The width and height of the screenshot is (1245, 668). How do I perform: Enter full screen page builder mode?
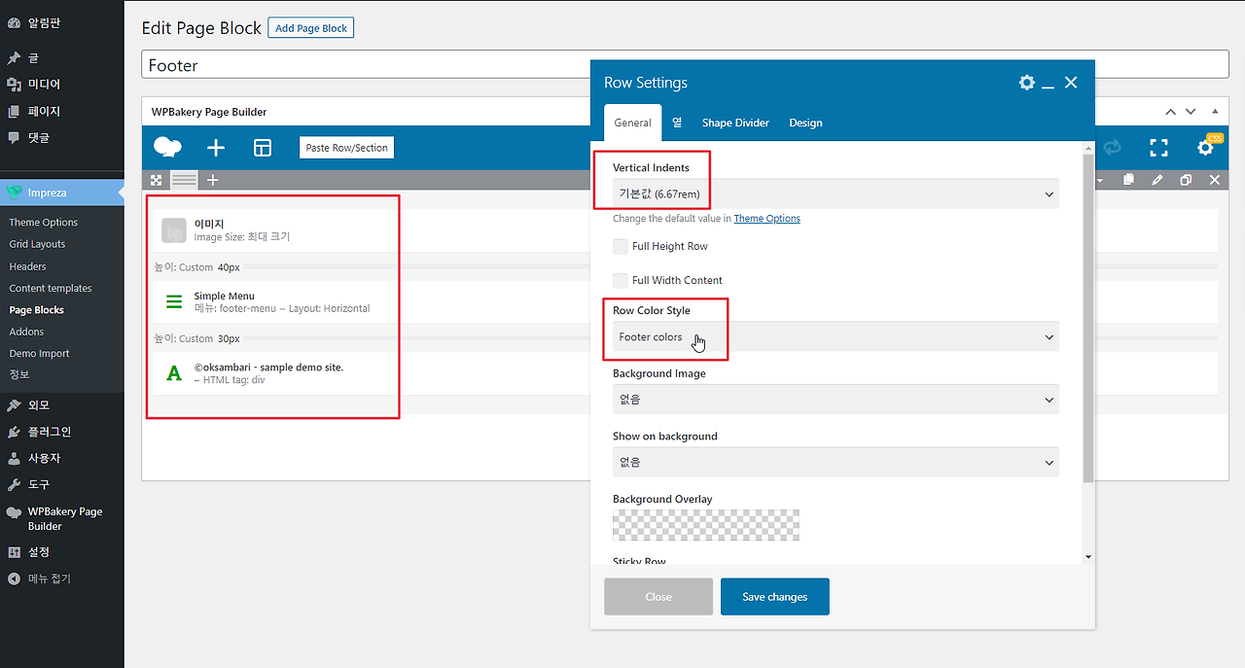click(x=1158, y=148)
